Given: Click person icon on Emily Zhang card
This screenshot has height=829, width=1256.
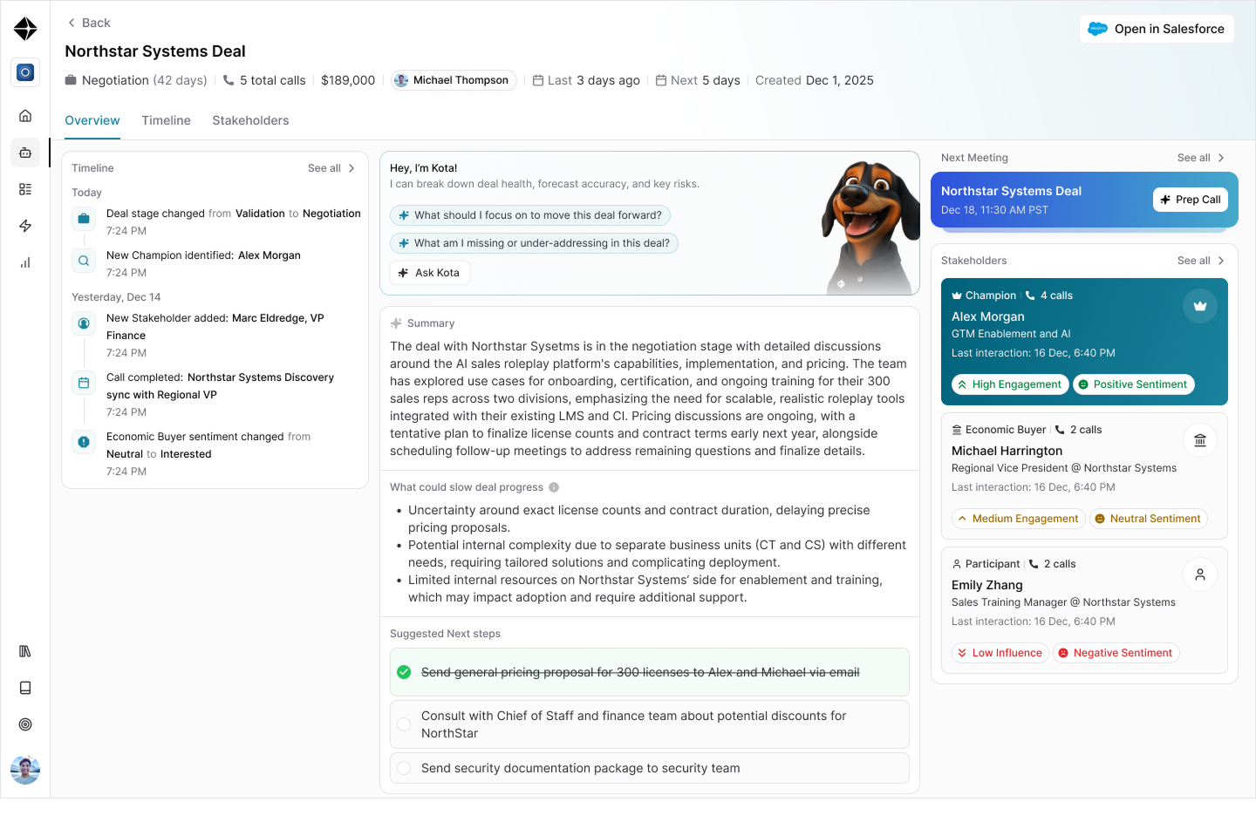Looking at the screenshot, I should pyautogui.click(x=1200, y=574).
